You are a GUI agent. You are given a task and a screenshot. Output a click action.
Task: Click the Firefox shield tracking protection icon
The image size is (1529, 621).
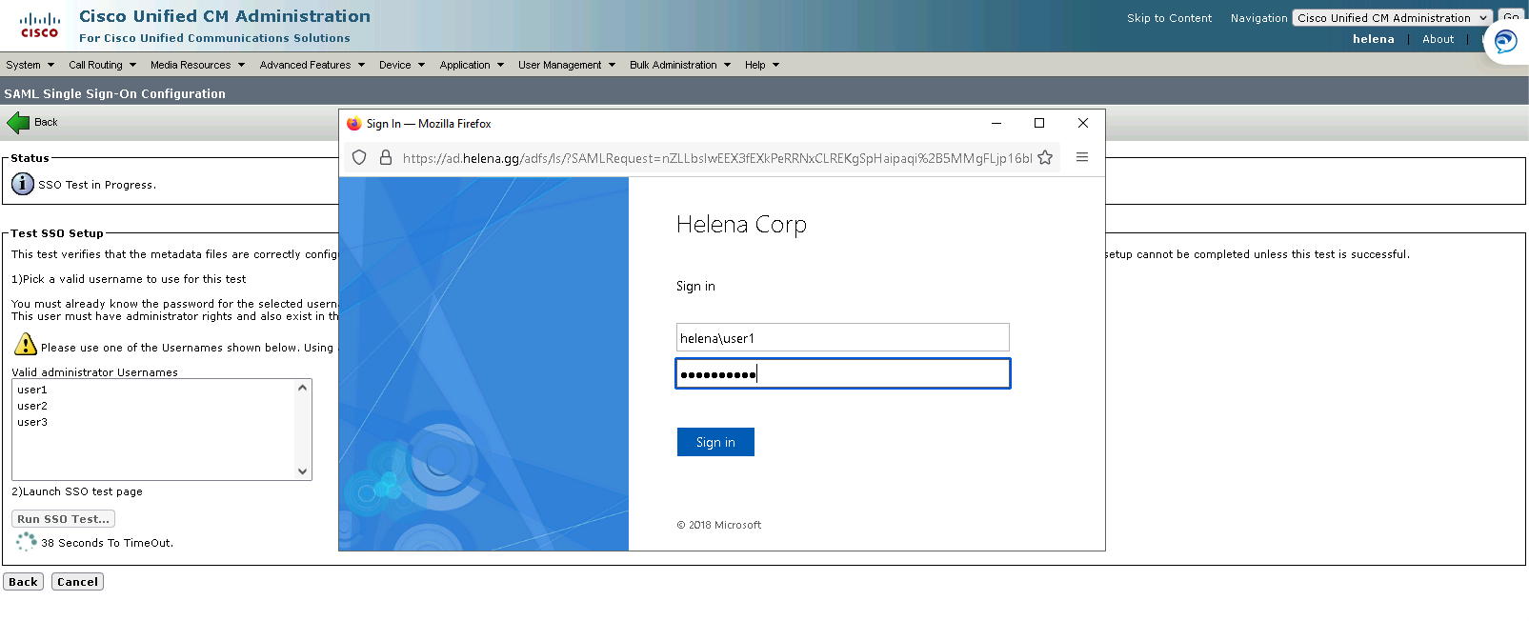pos(359,158)
